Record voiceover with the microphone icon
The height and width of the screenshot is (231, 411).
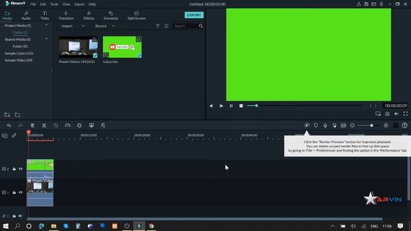coord(325,126)
